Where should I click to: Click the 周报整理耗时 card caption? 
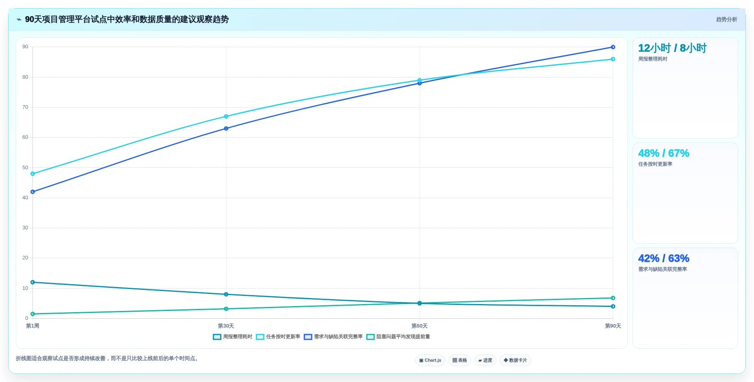[x=653, y=59]
